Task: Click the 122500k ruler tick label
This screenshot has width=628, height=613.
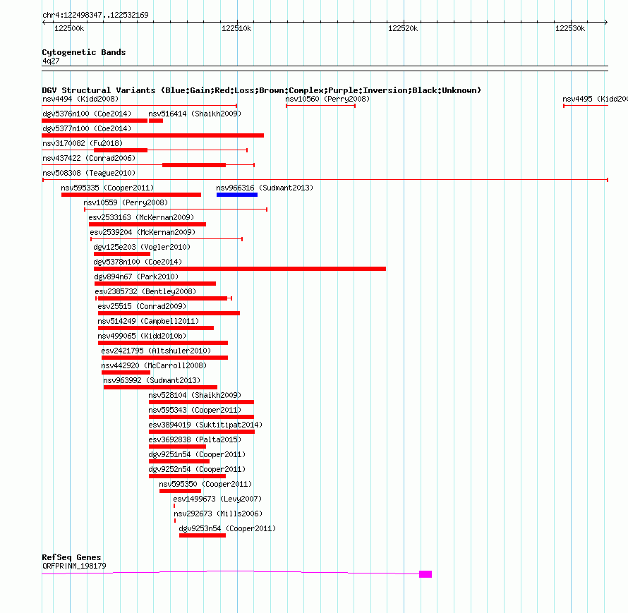Action: point(69,28)
